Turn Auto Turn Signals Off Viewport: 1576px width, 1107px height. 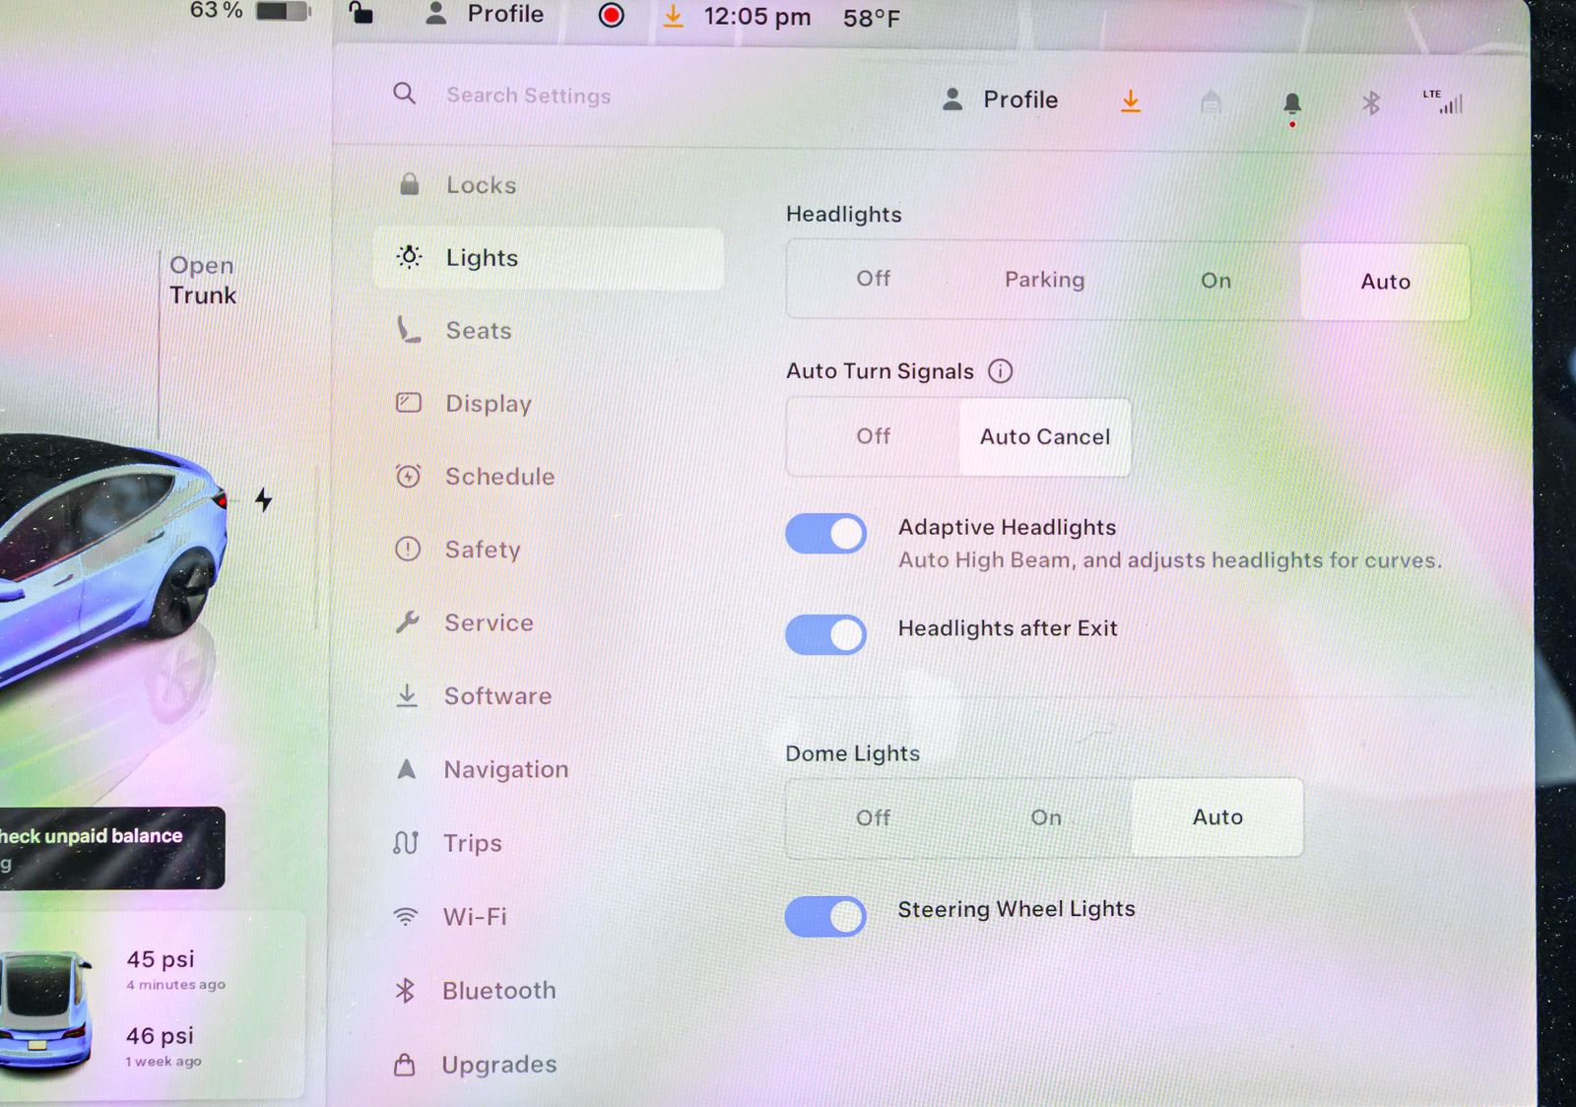pyautogui.click(x=873, y=436)
